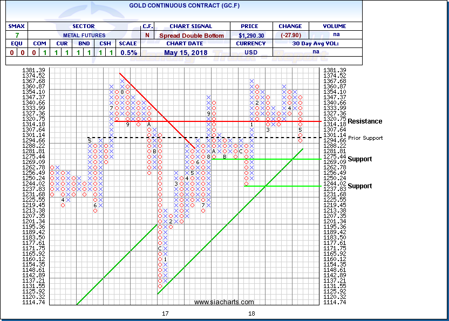Click the red Resistance label
Viewport: 449px width, 321px height.
point(365,121)
